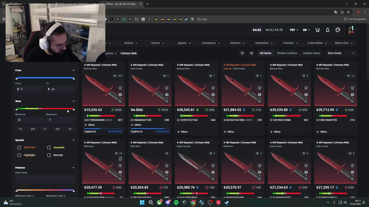The width and height of the screenshot is (369, 207).
Task: Collapse the Price filter section
Action: tap(74, 70)
